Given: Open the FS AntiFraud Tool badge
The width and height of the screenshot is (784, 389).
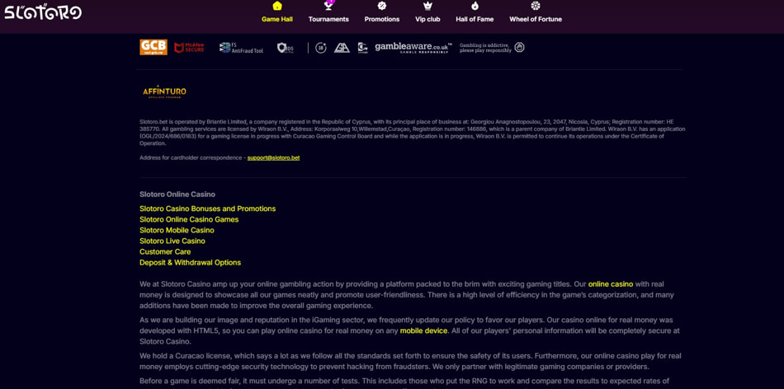Looking at the screenshot, I should tap(241, 48).
